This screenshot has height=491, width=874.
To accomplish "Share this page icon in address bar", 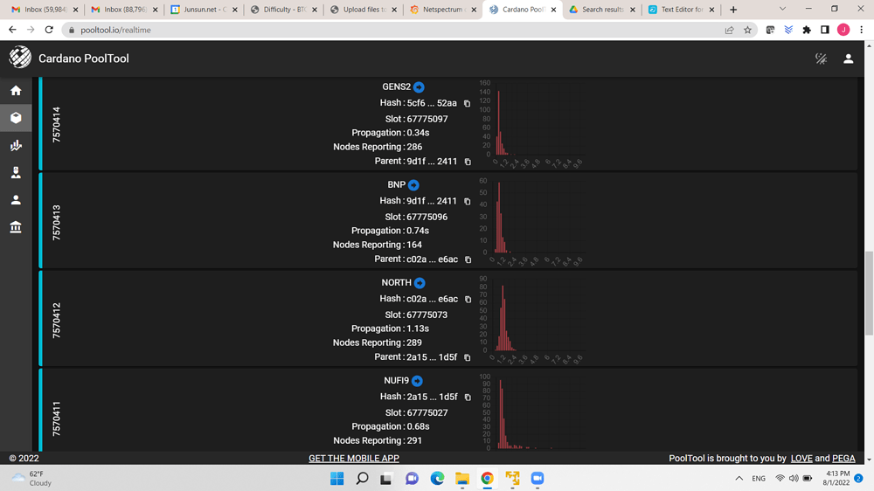I will coord(729,30).
